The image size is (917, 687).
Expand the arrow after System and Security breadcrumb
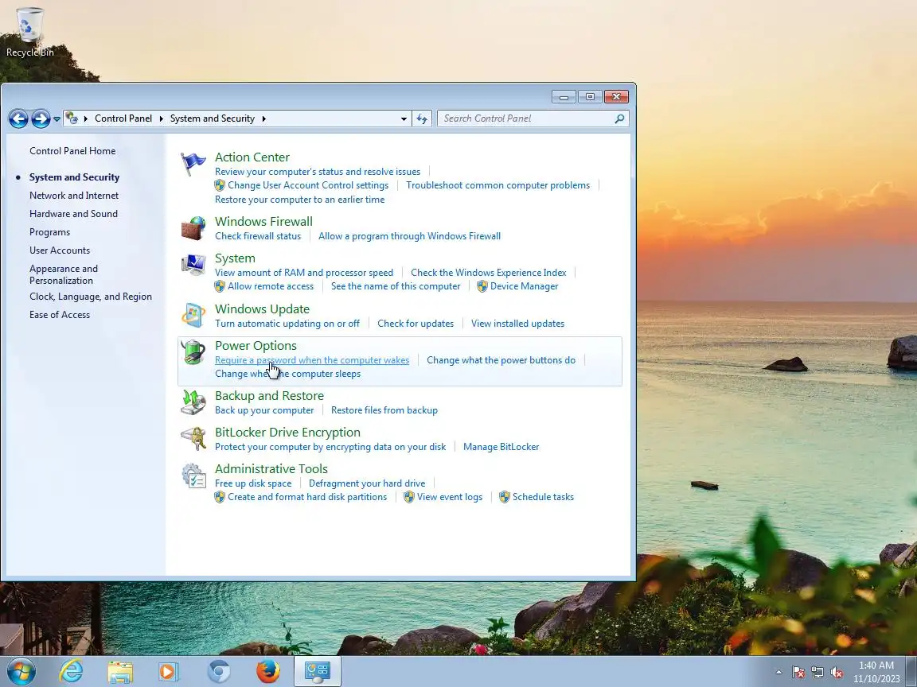[x=263, y=118]
